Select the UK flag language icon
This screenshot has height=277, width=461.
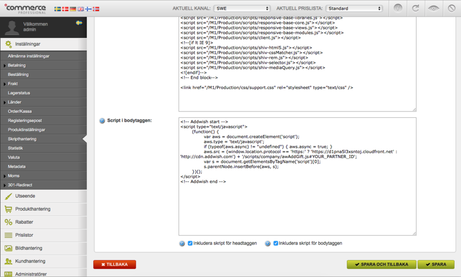(80, 9)
